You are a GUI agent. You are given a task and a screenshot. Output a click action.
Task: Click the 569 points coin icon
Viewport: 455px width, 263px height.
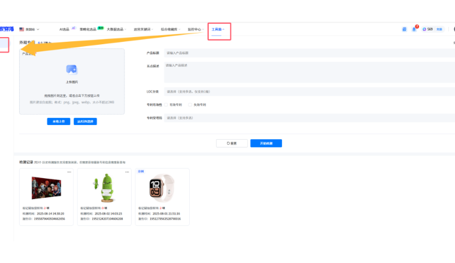(x=424, y=29)
